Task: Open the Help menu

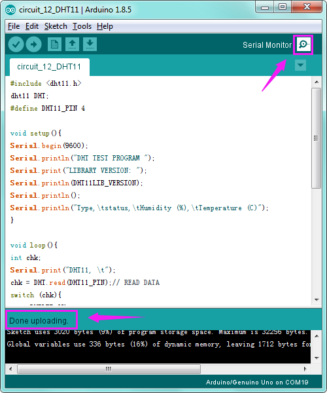Action: pyautogui.click(x=105, y=26)
